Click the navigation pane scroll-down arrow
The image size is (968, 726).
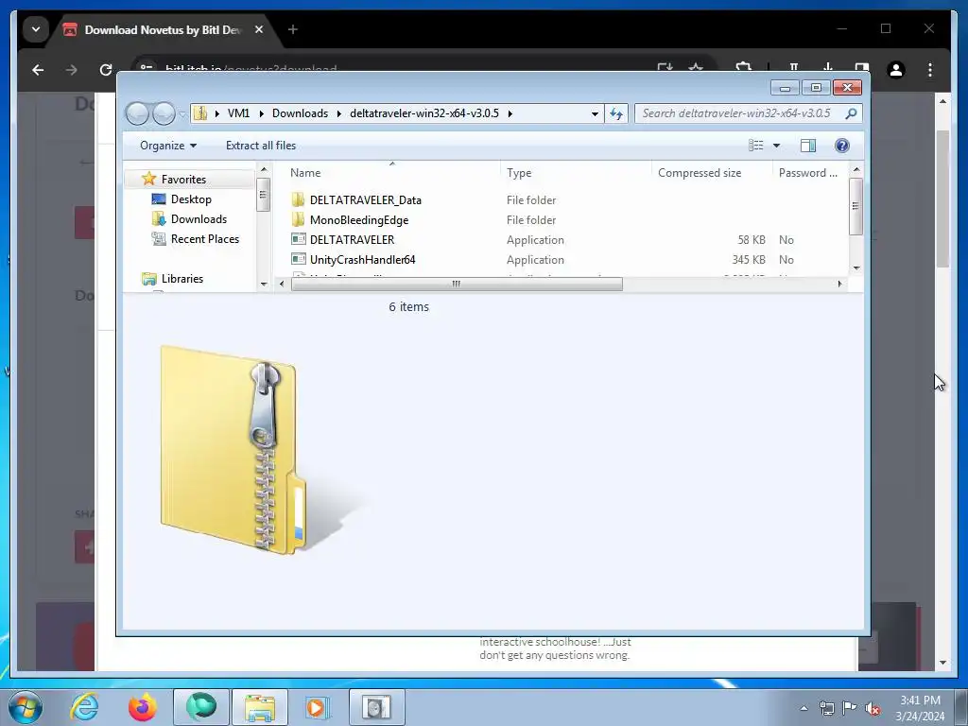[x=264, y=284]
